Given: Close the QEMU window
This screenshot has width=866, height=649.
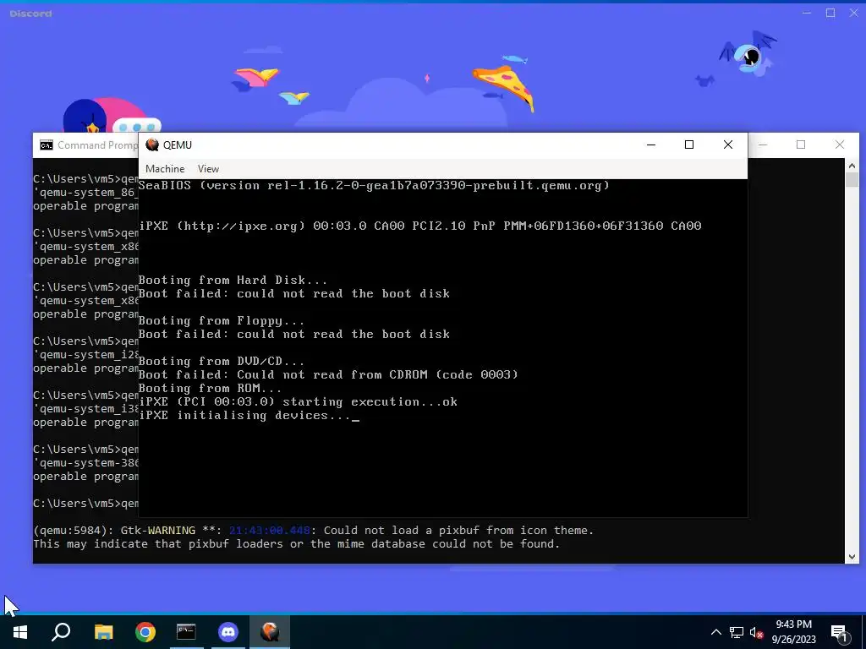Looking at the screenshot, I should click(x=728, y=145).
